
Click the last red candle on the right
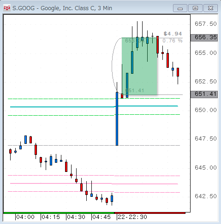(178, 72)
